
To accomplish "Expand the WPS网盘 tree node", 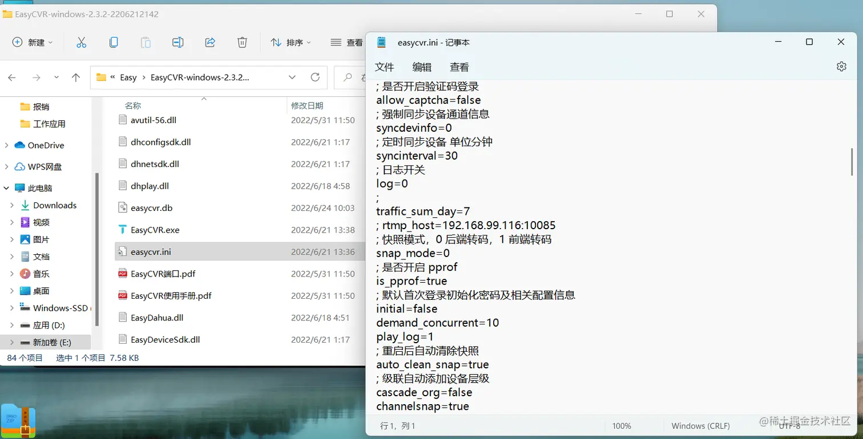I will [x=6, y=167].
